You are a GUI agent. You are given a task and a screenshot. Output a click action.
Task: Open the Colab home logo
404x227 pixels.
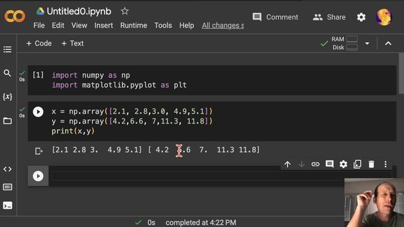click(x=15, y=16)
